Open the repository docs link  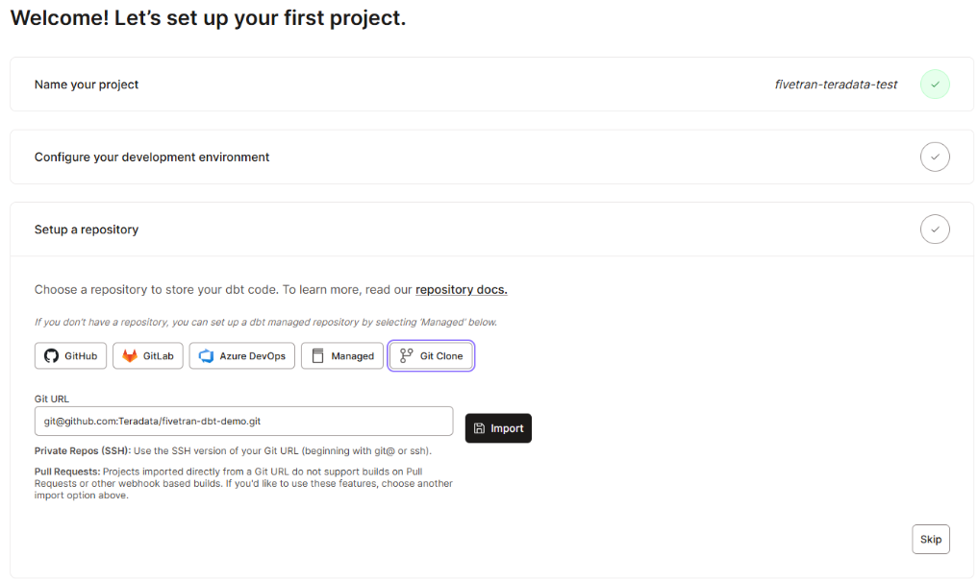point(461,289)
